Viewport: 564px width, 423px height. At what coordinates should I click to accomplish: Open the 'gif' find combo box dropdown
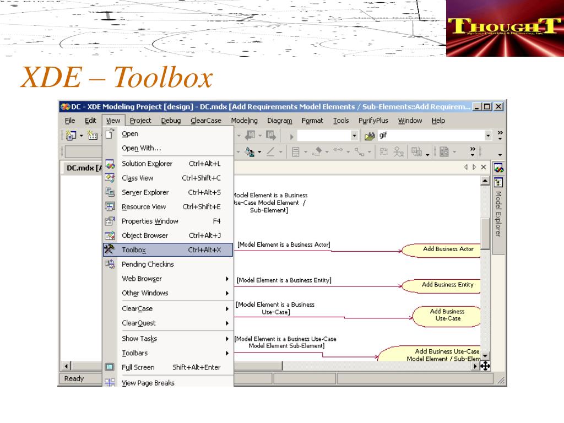point(488,135)
